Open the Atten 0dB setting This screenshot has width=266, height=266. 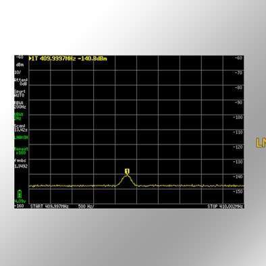click(x=21, y=82)
